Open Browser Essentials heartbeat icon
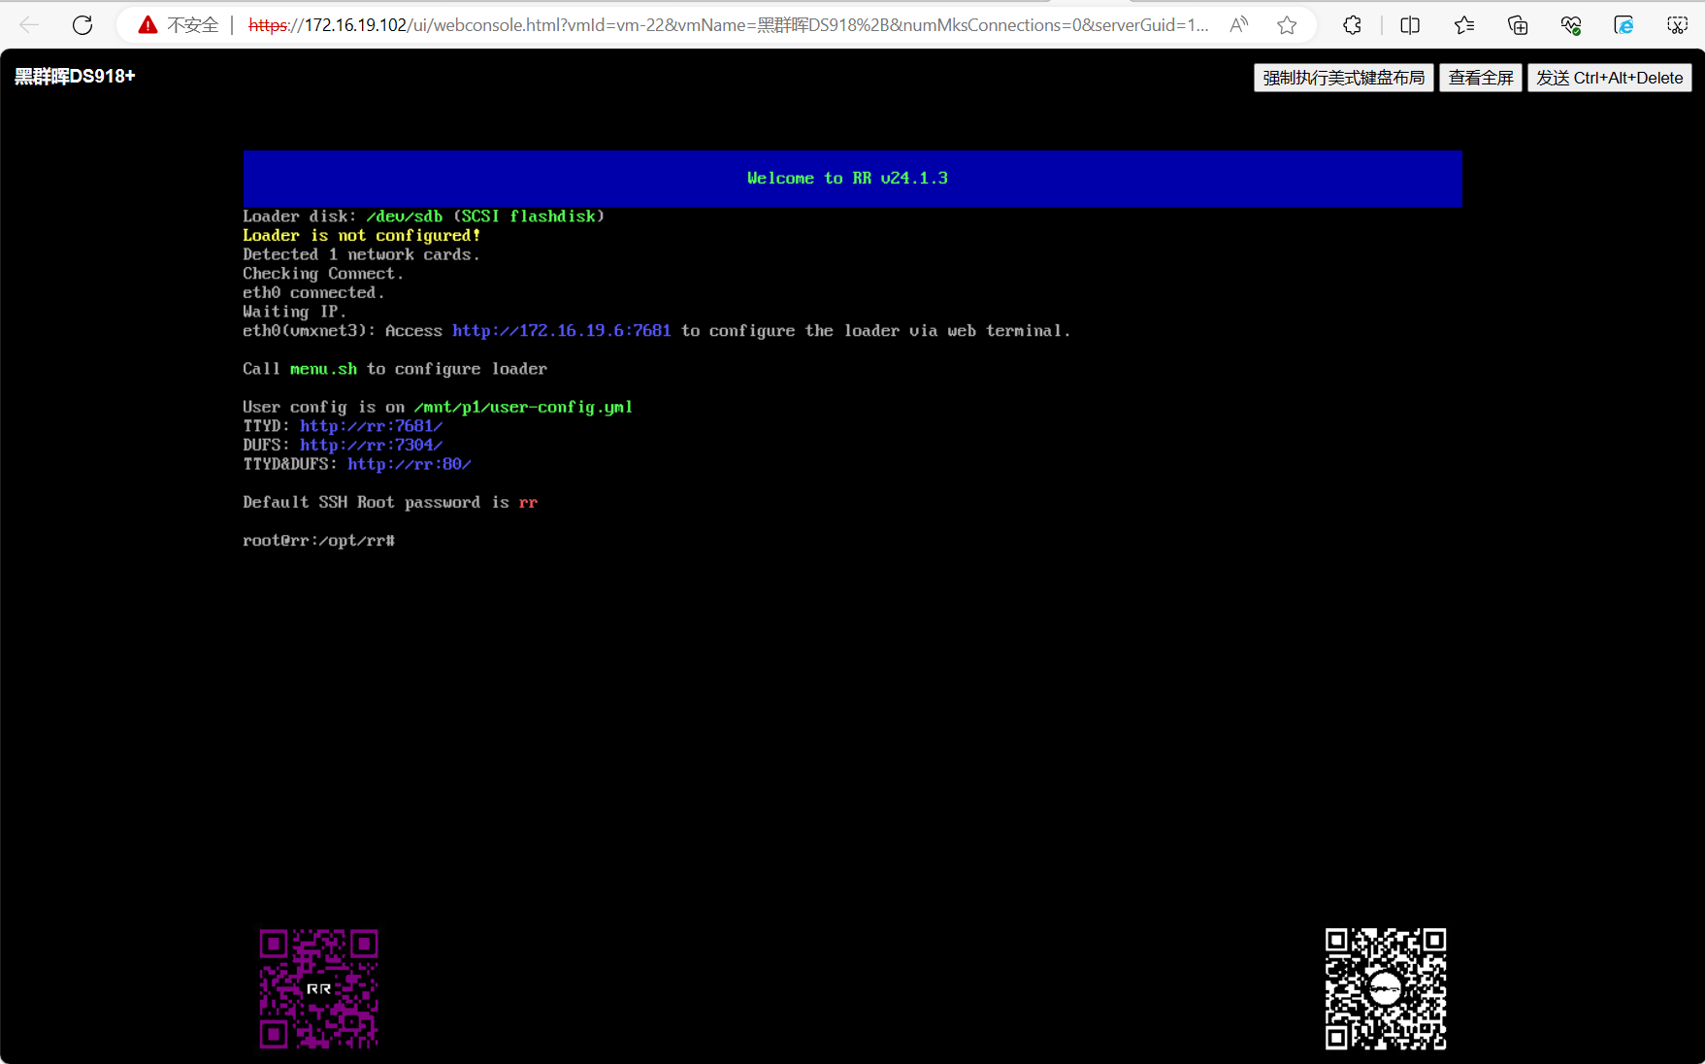1705x1064 pixels. click(1571, 25)
